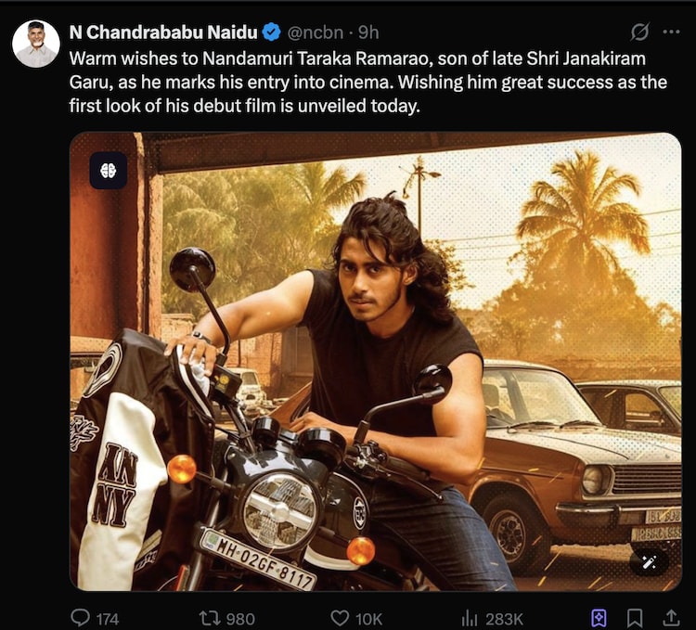Screen dimensions: 696x630
Task: Click the post text about Nandamuri Taraka Ramarao
Action: tap(367, 82)
